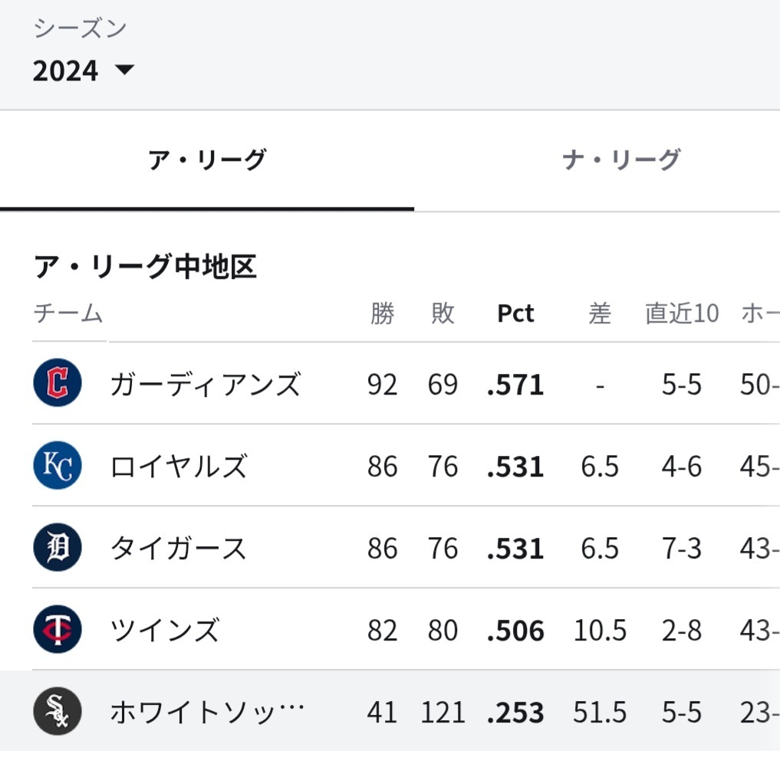Sort by Pct column header

point(515,313)
